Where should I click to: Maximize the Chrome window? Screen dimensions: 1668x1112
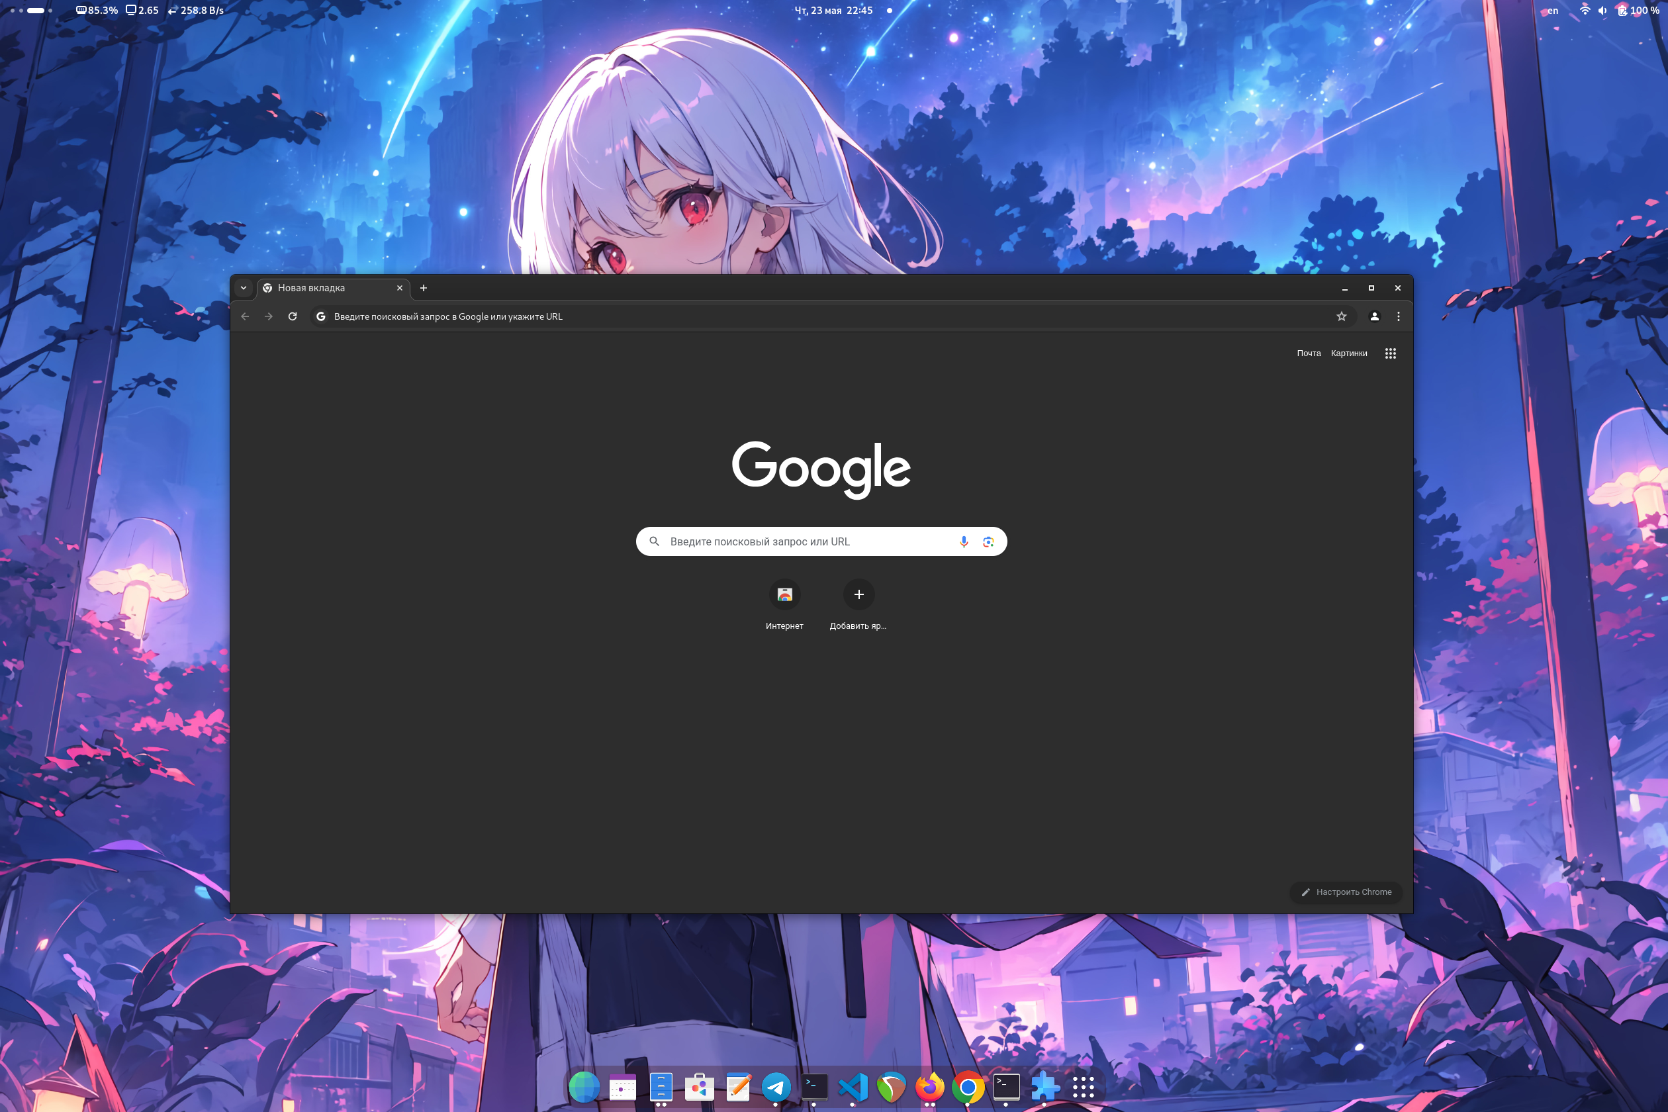1371,288
